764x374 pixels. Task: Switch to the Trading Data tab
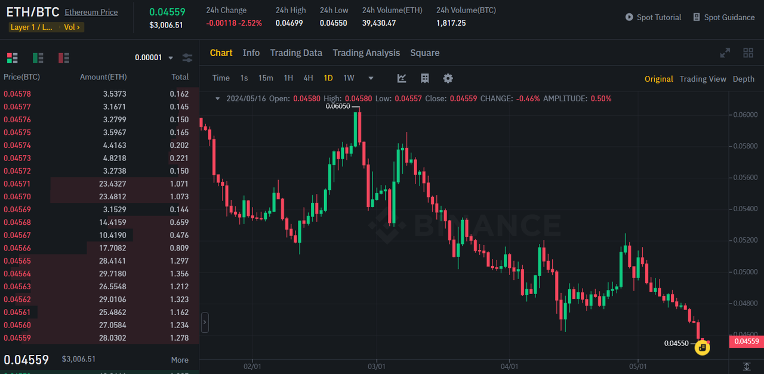(296, 53)
